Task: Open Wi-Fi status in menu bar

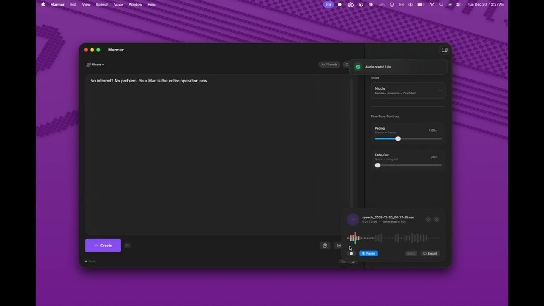Action: point(432,4)
